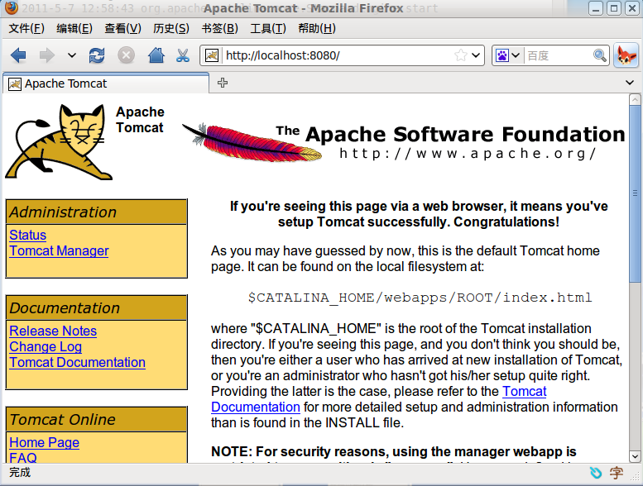
Task: Maximize the Firefox window
Action: [x=614, y=8]
